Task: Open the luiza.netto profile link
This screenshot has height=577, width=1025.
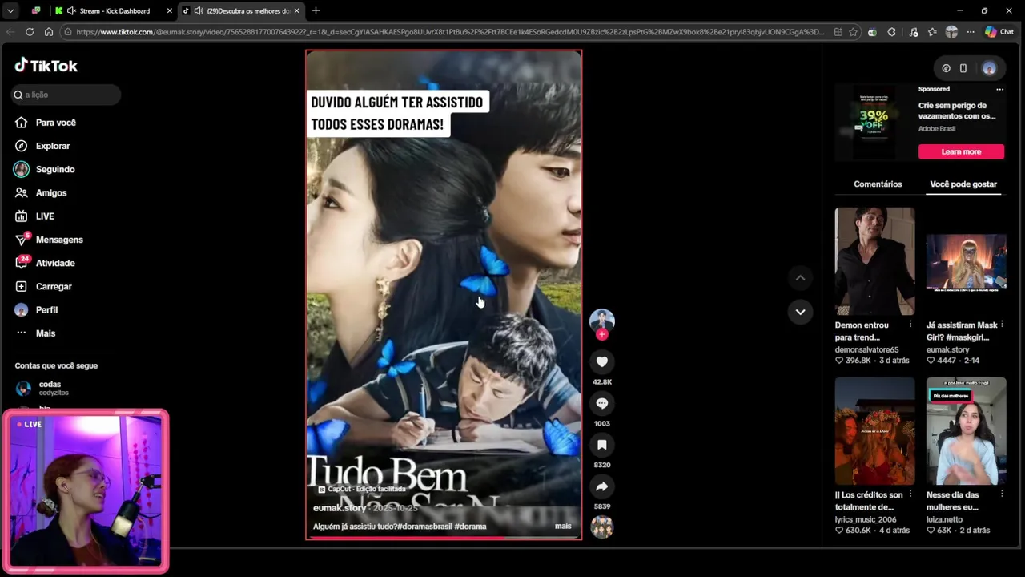Action: point(945,519)
